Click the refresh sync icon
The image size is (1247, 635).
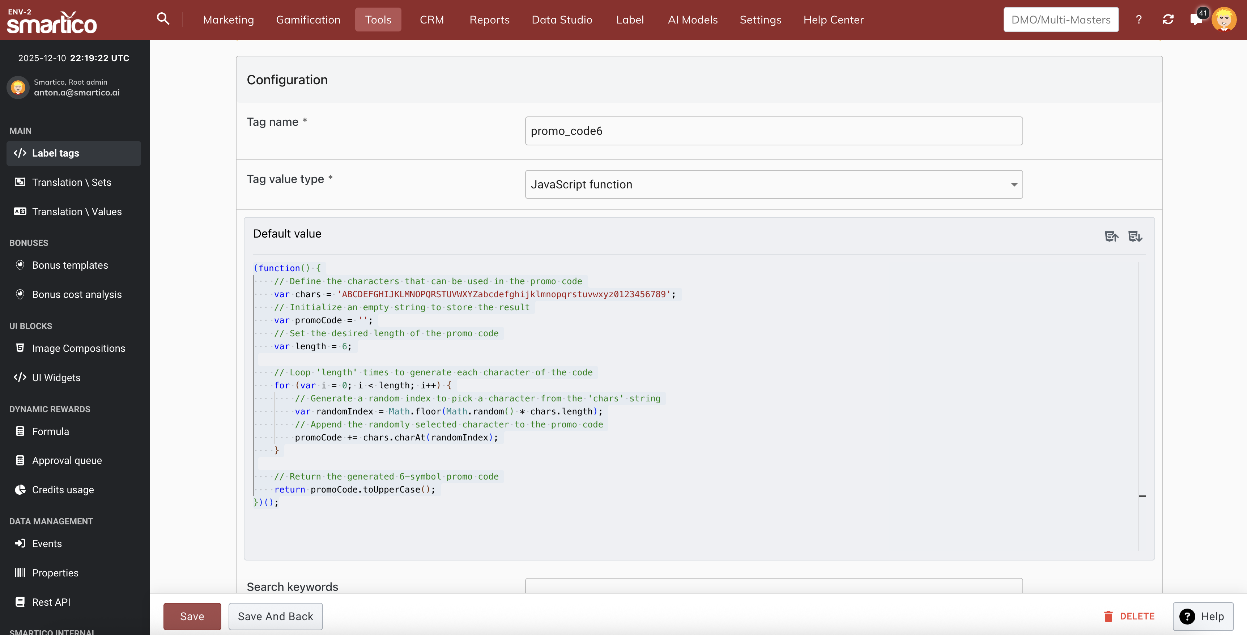point(1167,20)
